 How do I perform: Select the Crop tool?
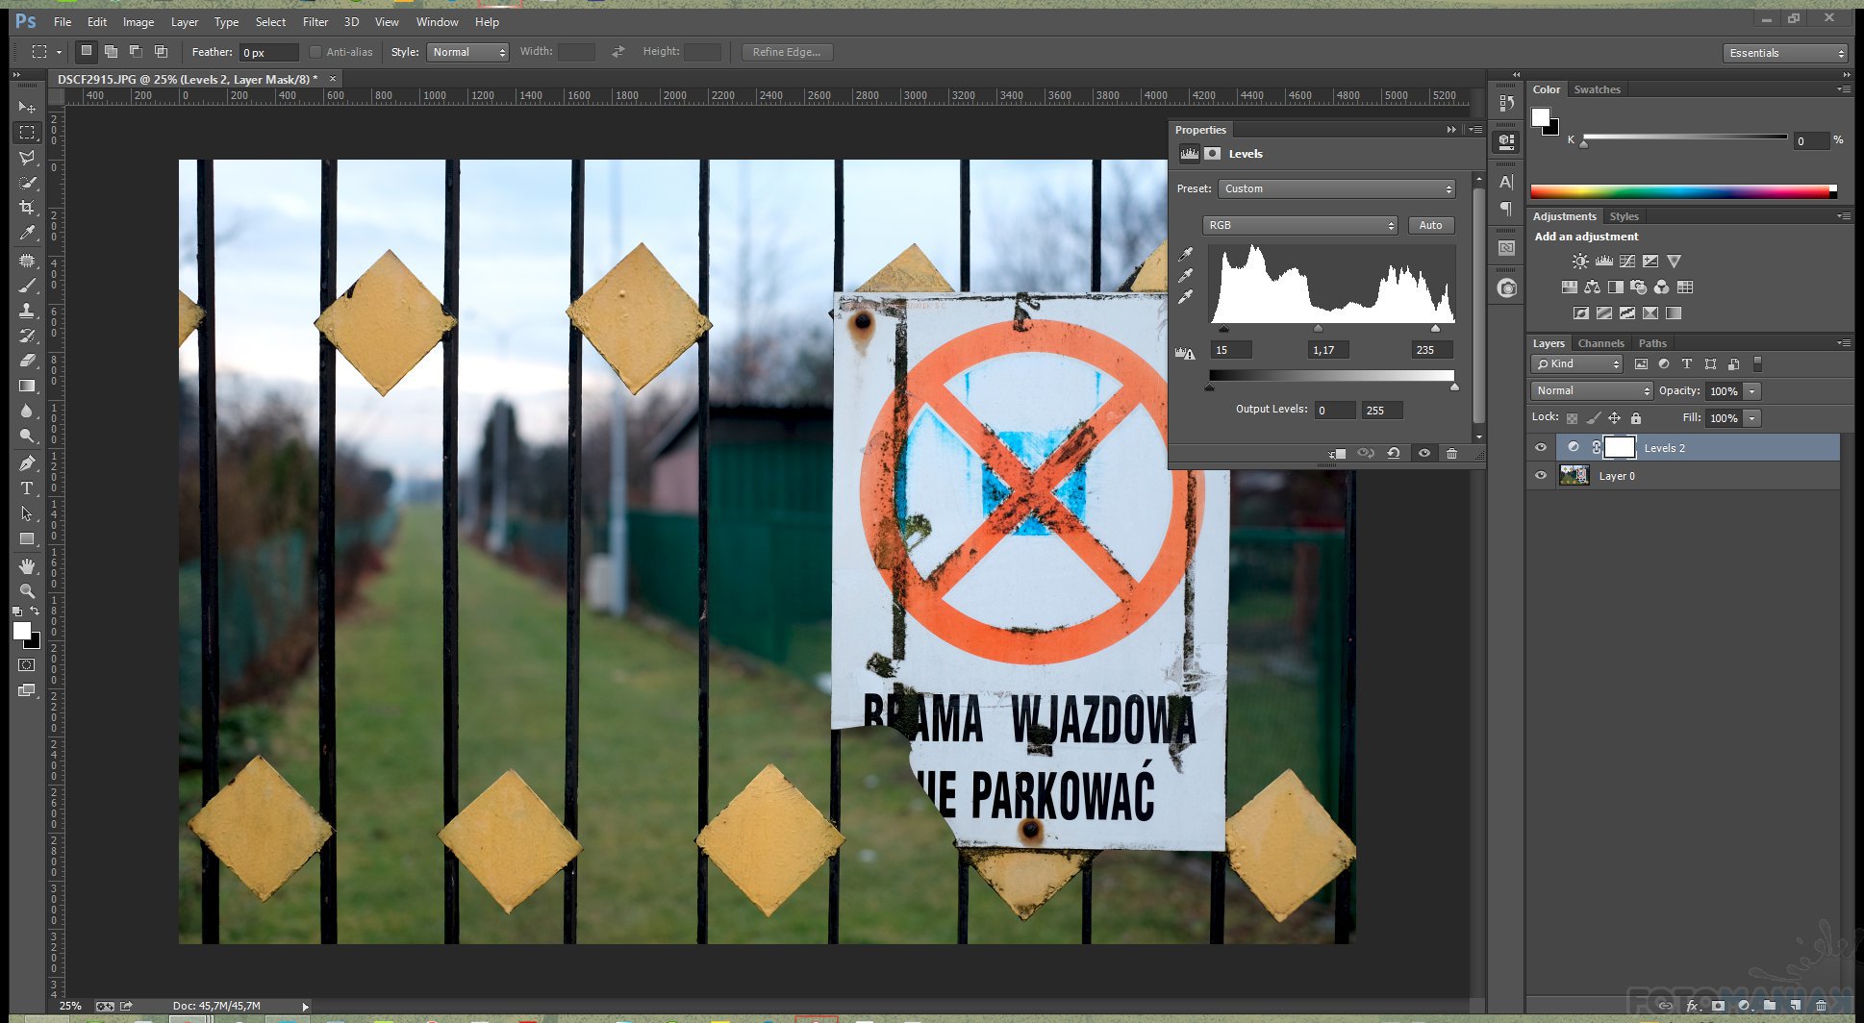27,208
